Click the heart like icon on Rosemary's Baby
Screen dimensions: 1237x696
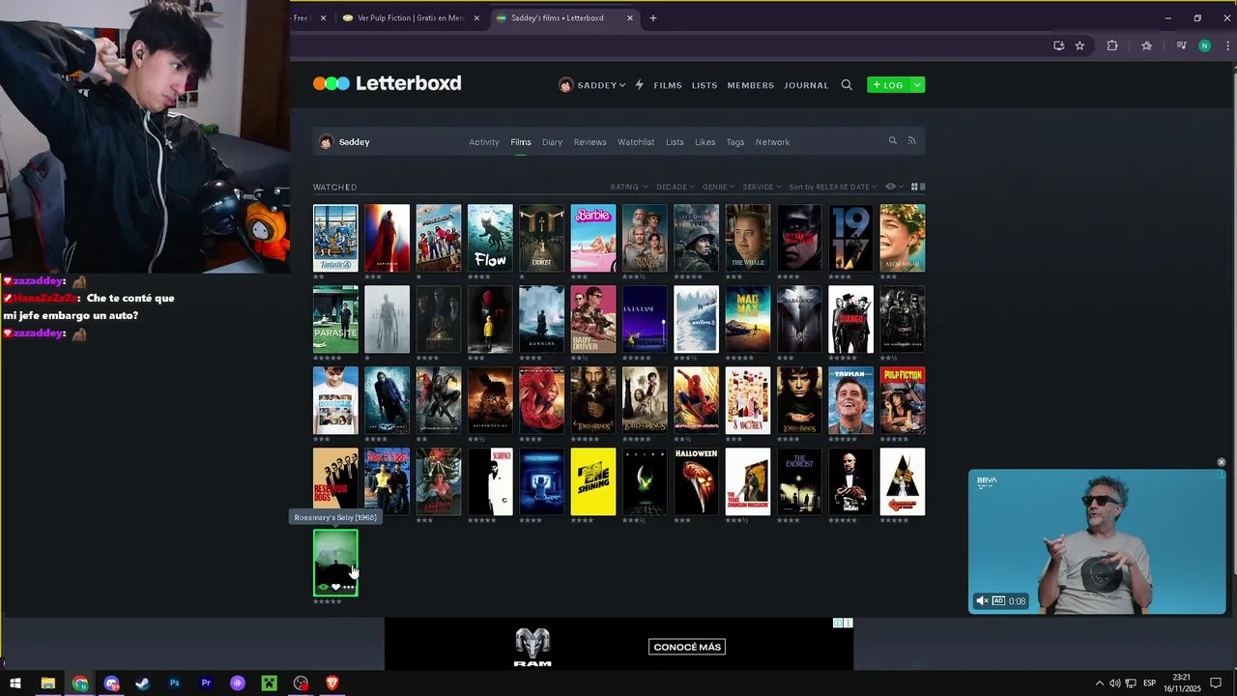tap(335, 587)
